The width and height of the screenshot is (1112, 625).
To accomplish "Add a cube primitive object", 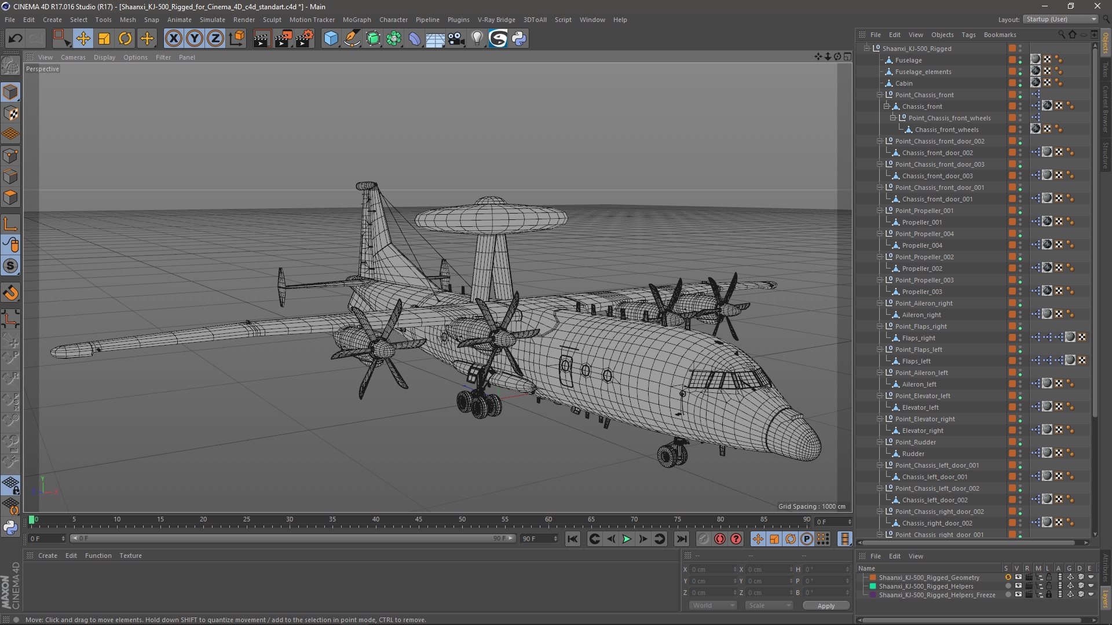I will pos(331,39).
